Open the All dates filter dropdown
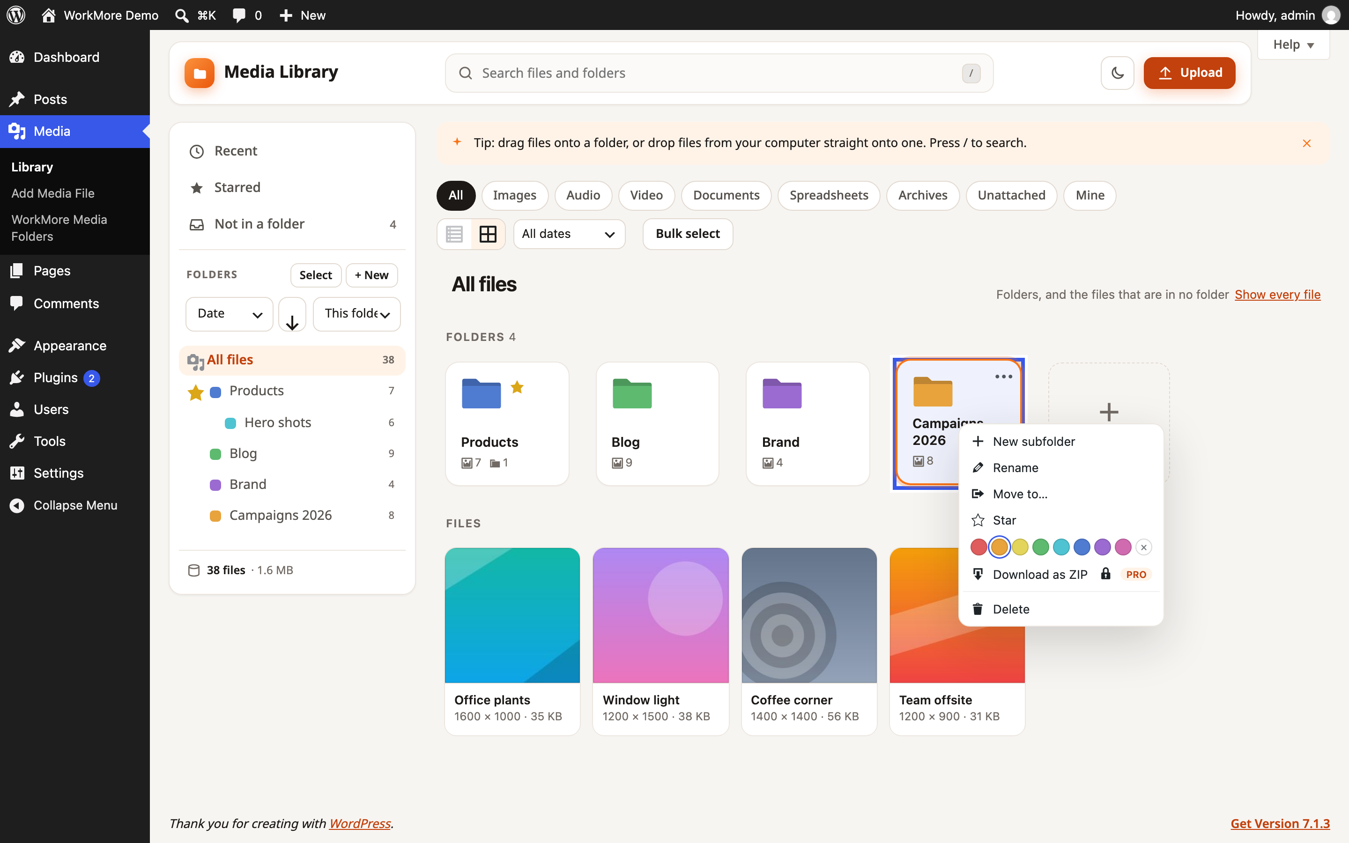The height and width of the screenshot is (843, 1349). (569, 234)
